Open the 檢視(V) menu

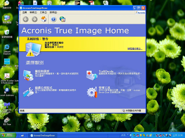pyautogui.click(x=33, y=12)
